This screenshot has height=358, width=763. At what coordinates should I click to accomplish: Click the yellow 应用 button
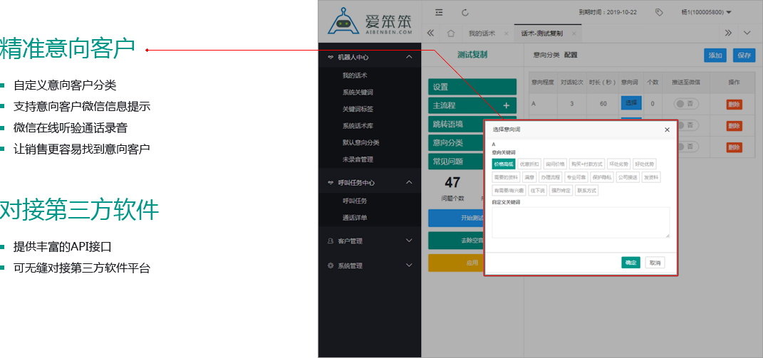click(455, 263)
